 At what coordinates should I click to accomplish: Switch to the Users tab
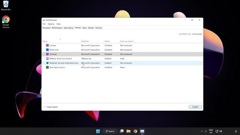(x=84, y=28)
